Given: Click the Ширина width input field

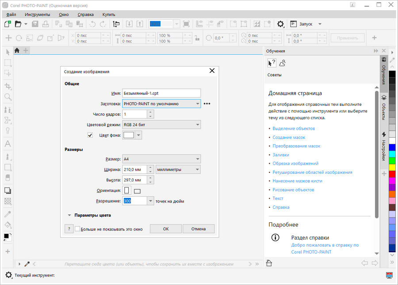Looking at the screenshot, I should pyautogui.click(x=135, y=169).
